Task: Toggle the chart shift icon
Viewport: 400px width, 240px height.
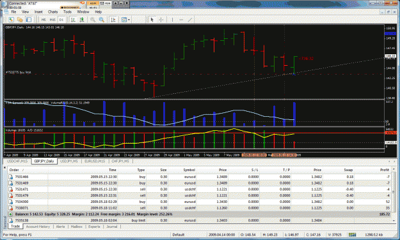Action: [x=113, y=20]
